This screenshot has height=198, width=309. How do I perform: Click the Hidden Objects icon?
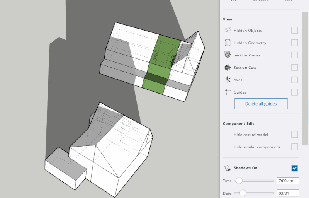point(228,30)
